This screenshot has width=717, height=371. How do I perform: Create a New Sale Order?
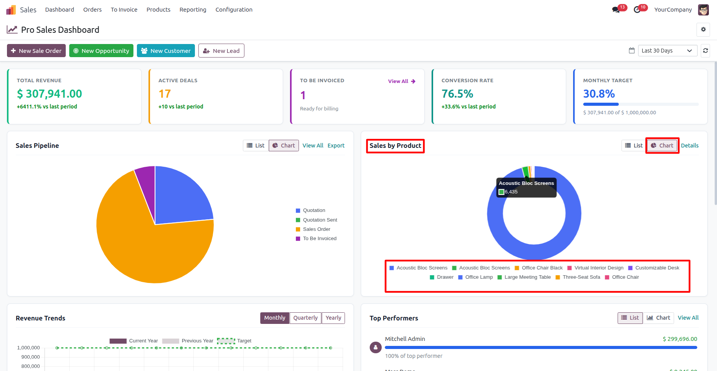(x=36, y=51)
